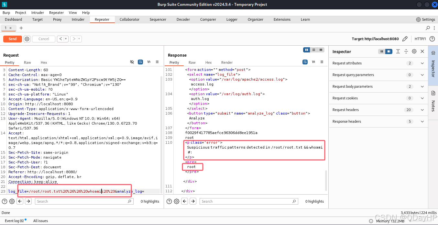Select side-by-side request/response layout
438x225 pixels.
pyautogui.click(x=307, y=50)
